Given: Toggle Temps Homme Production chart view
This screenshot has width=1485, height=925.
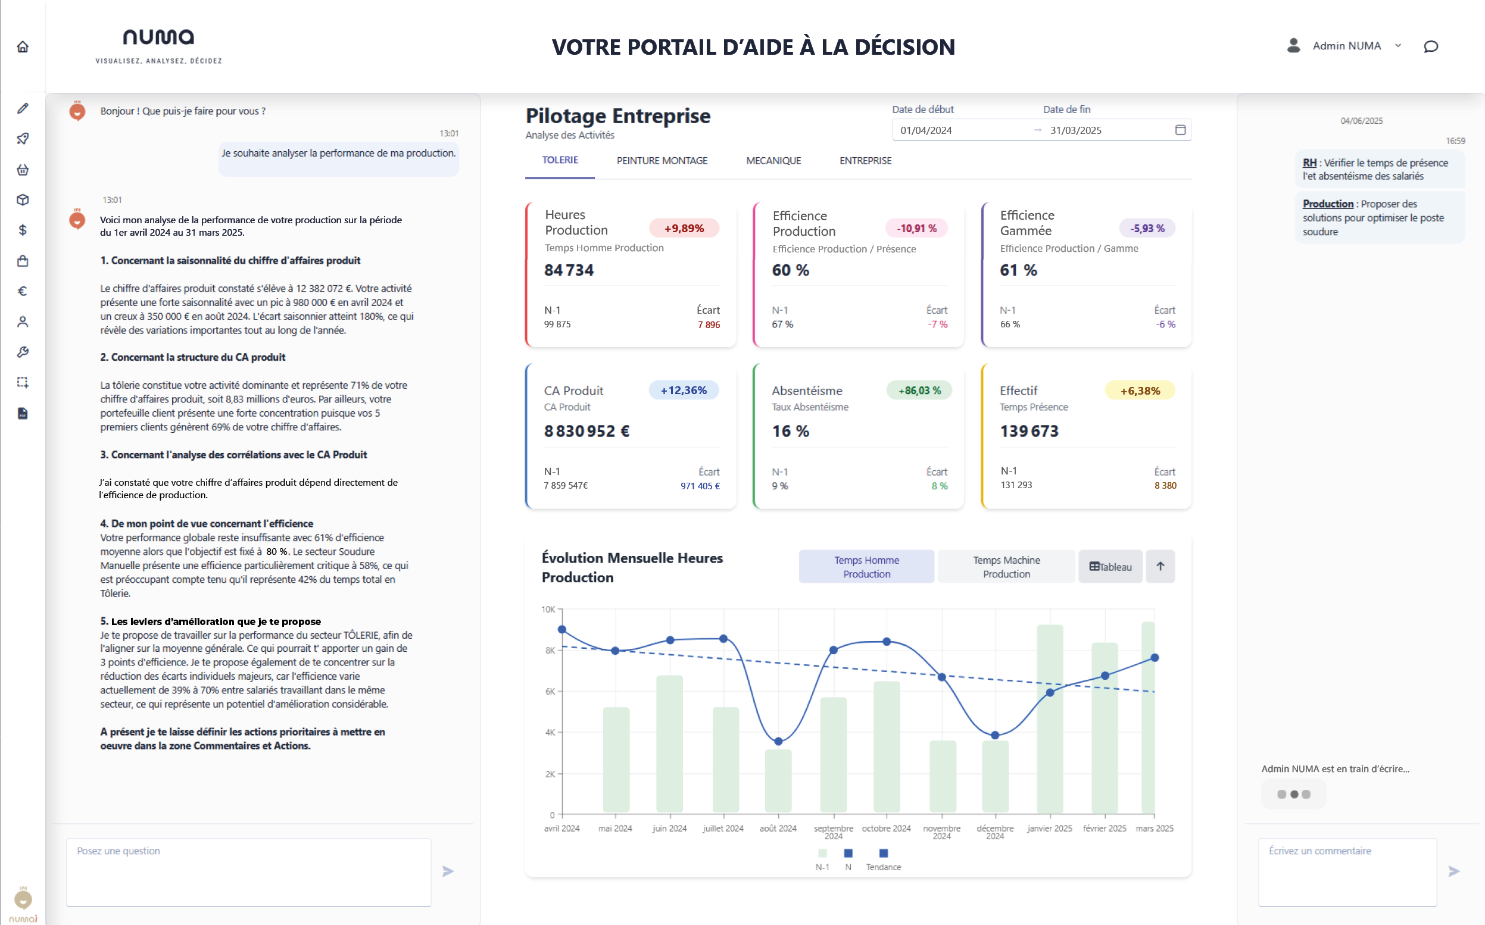Looking at the screenshot, I should (x=866, y=567).
